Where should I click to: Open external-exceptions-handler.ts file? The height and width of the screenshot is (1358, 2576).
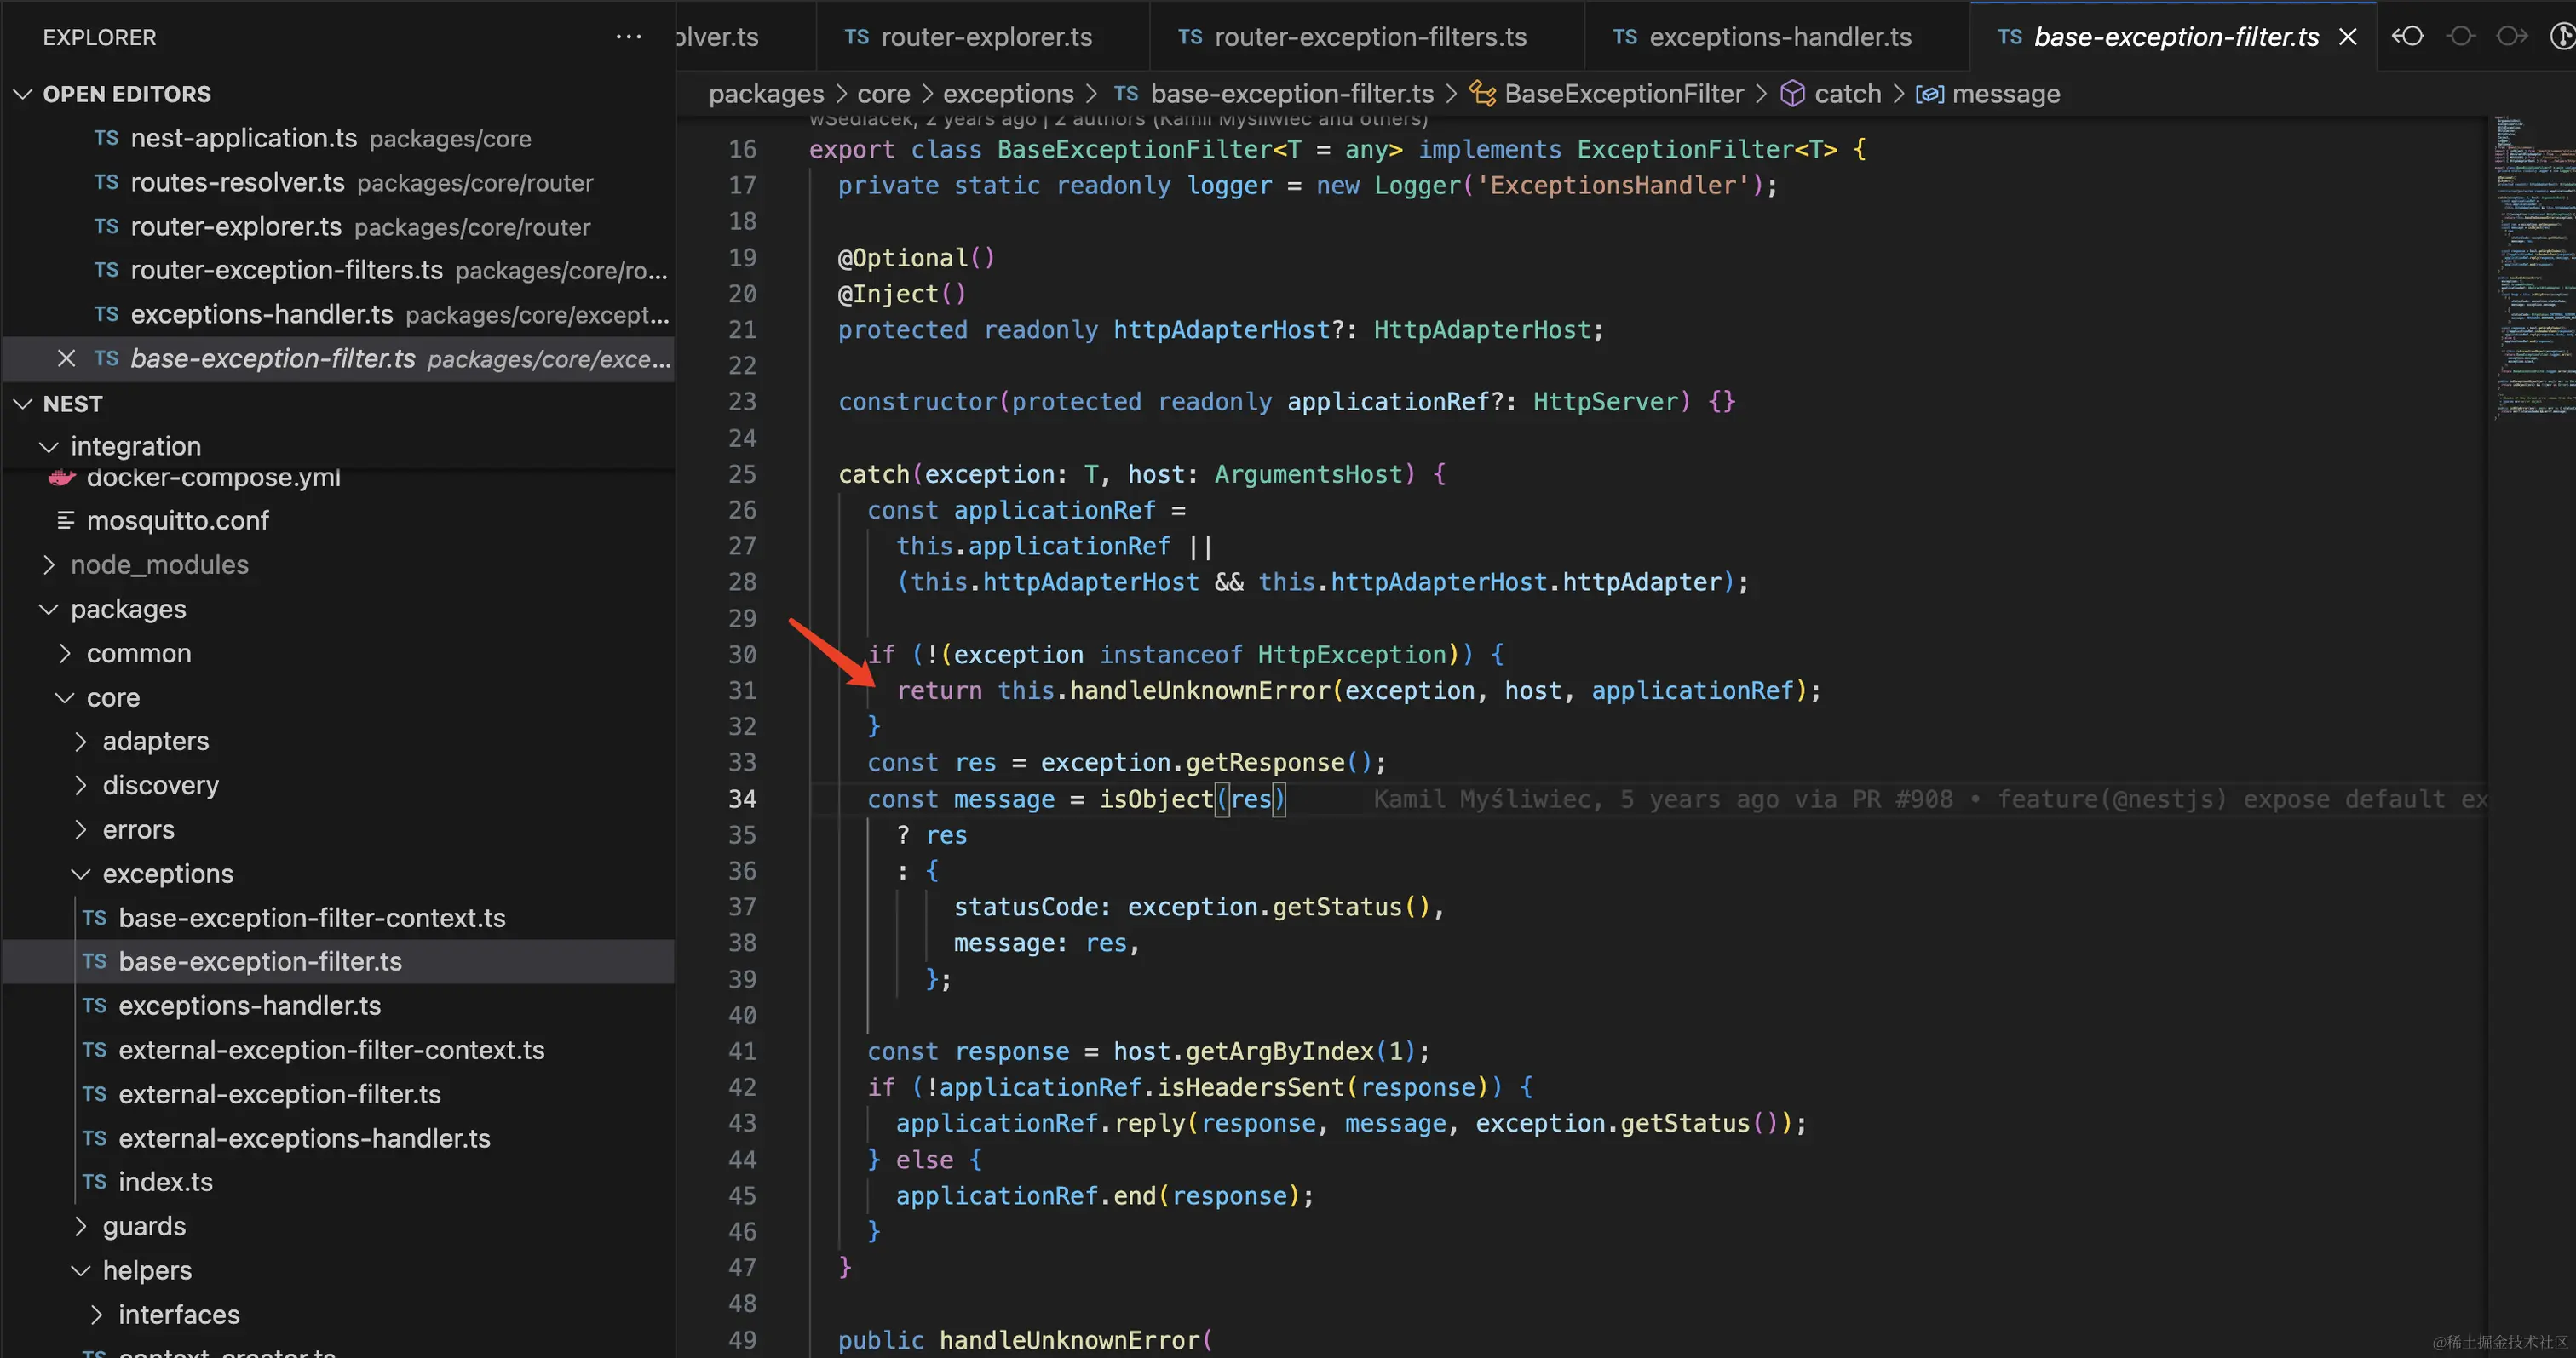tap(338, 1138)
